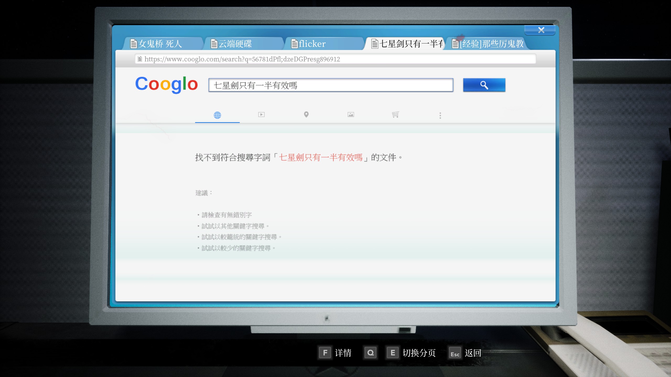Click the magnifying glass search button
This screenshot has width=671, height=377.
[x=484, y=85]
